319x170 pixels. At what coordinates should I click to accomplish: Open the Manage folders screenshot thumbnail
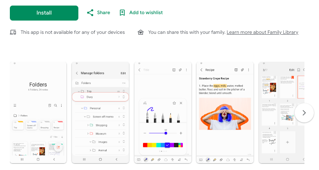tap(100, 113)
